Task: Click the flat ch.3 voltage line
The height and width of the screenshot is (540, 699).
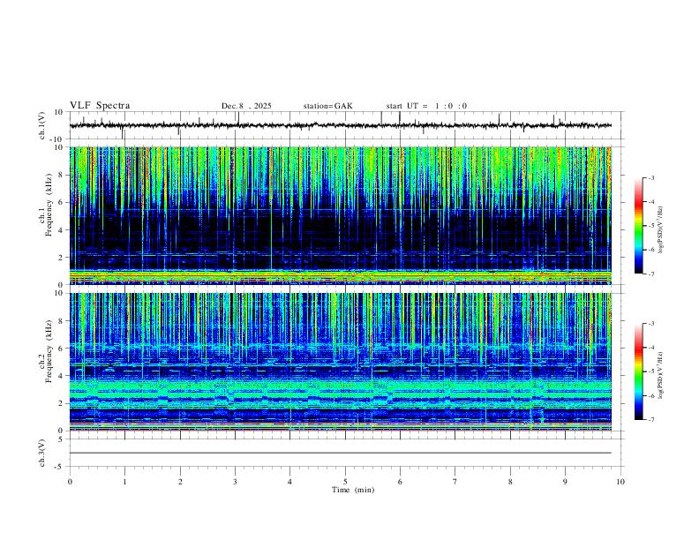Action: pyautogui.click(x=341, y=453)
